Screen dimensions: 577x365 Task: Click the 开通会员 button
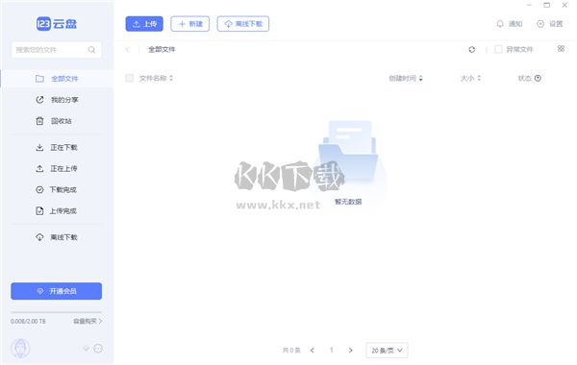(x=57, y=291)
